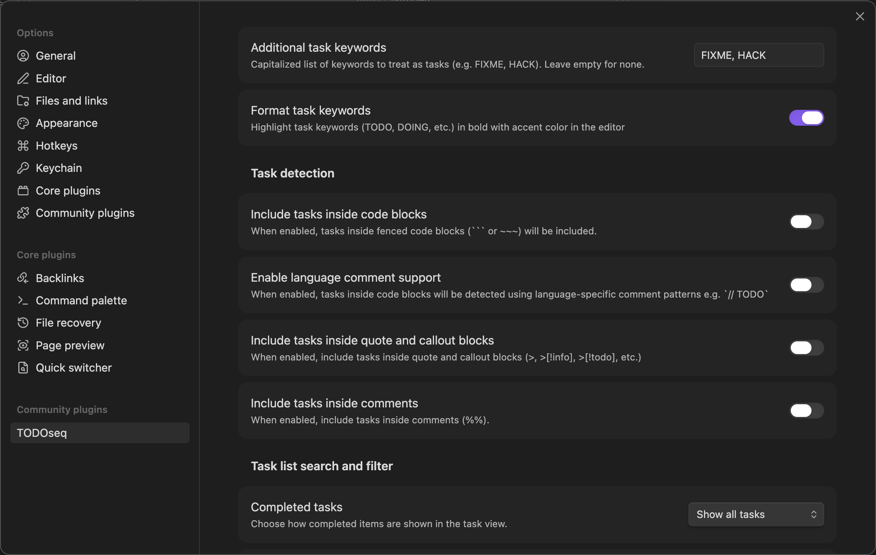Disable Format task keywords
Image resolution: width=876 pixels, height=555 pixels.
(806, 118)
